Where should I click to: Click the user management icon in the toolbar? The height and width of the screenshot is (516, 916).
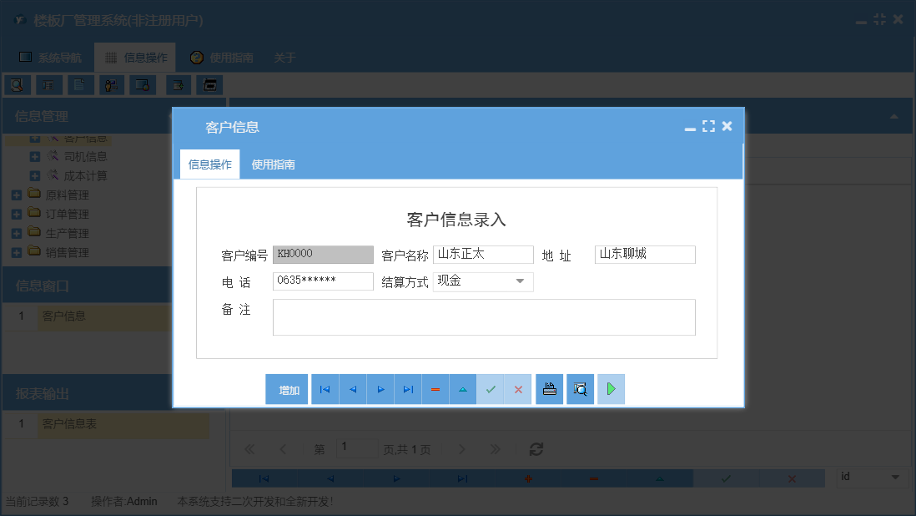point(111,84)
